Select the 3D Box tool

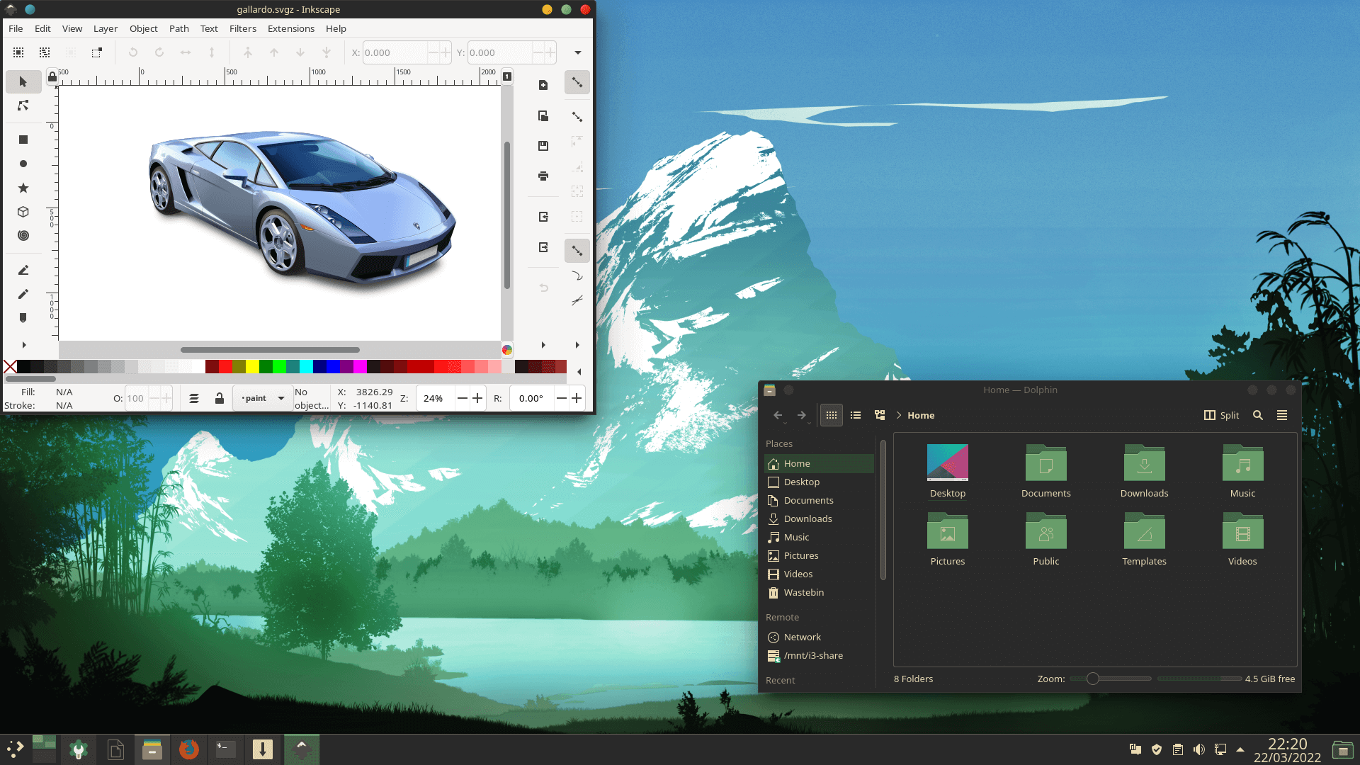(23, 212)
